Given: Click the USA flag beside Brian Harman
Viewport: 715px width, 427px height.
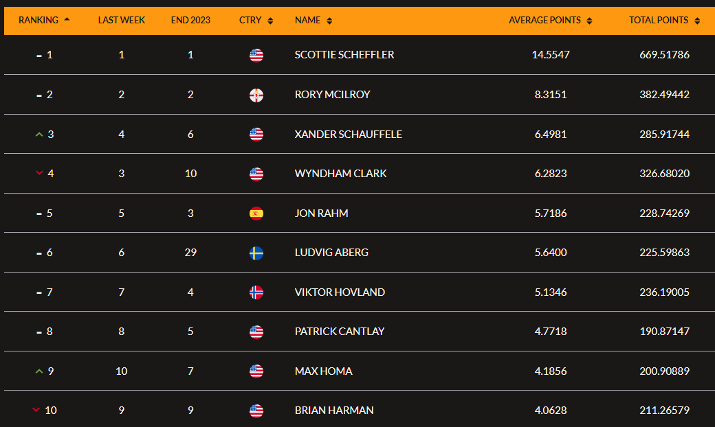Looking at the screenshot, I should [256, 411].
